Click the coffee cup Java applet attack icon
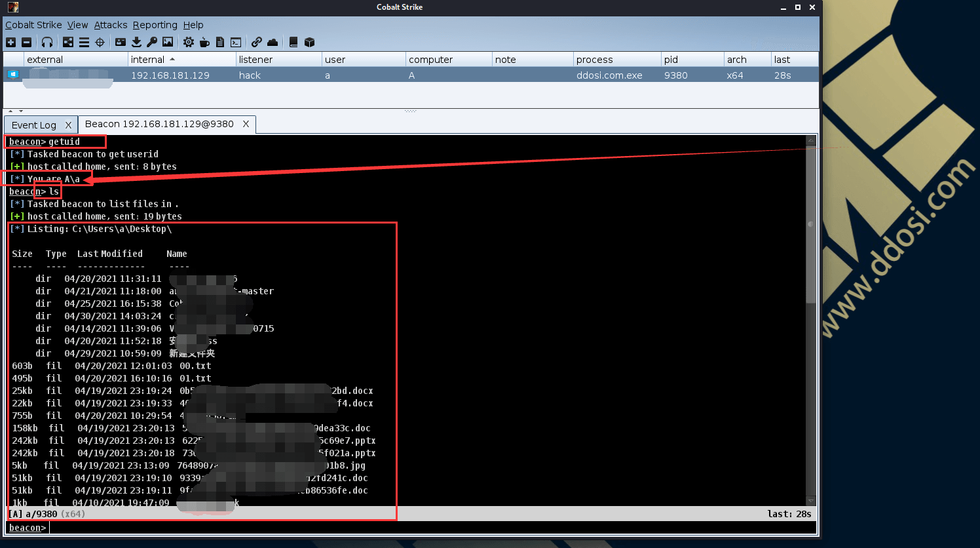Screen dimensions: 980x548 click(204, 42)
